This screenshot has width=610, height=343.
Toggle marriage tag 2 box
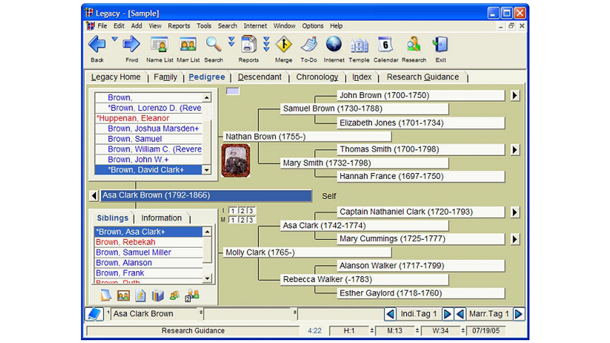(242, 220)
